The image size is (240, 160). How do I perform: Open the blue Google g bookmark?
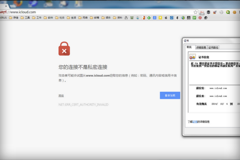(155, 18)
